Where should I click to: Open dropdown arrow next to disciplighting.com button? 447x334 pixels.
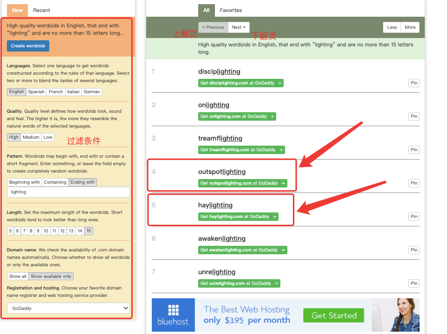(280, 83)
